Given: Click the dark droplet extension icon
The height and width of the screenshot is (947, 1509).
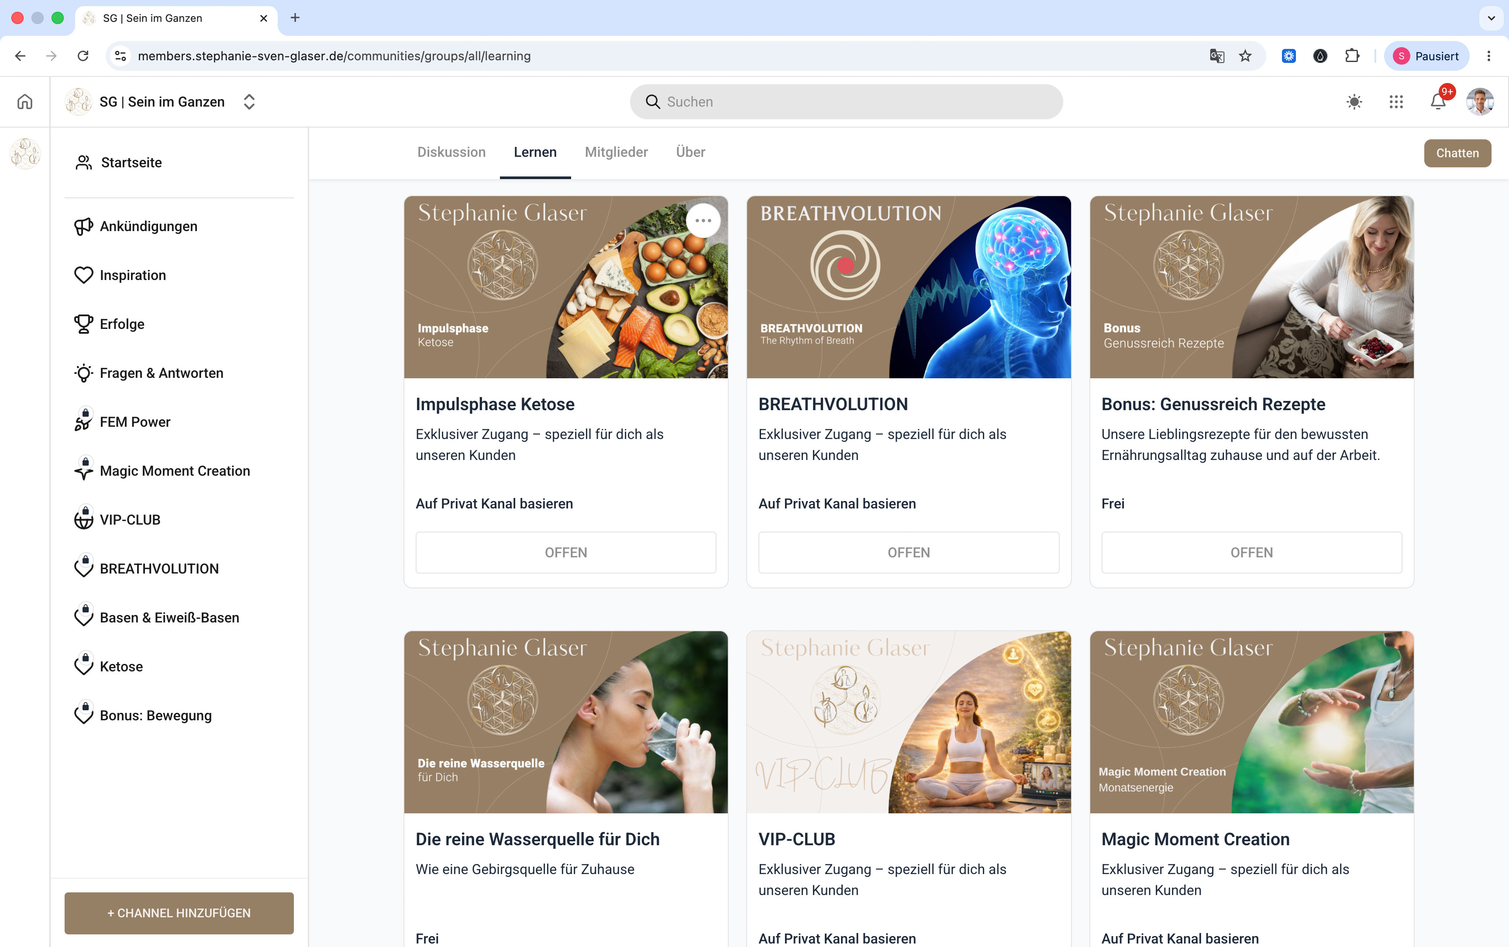Looking at the screenshot, I should click(1321, 56).
